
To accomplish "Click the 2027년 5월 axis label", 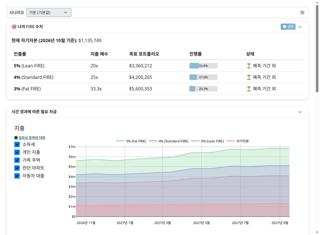I will coord(202,223).
